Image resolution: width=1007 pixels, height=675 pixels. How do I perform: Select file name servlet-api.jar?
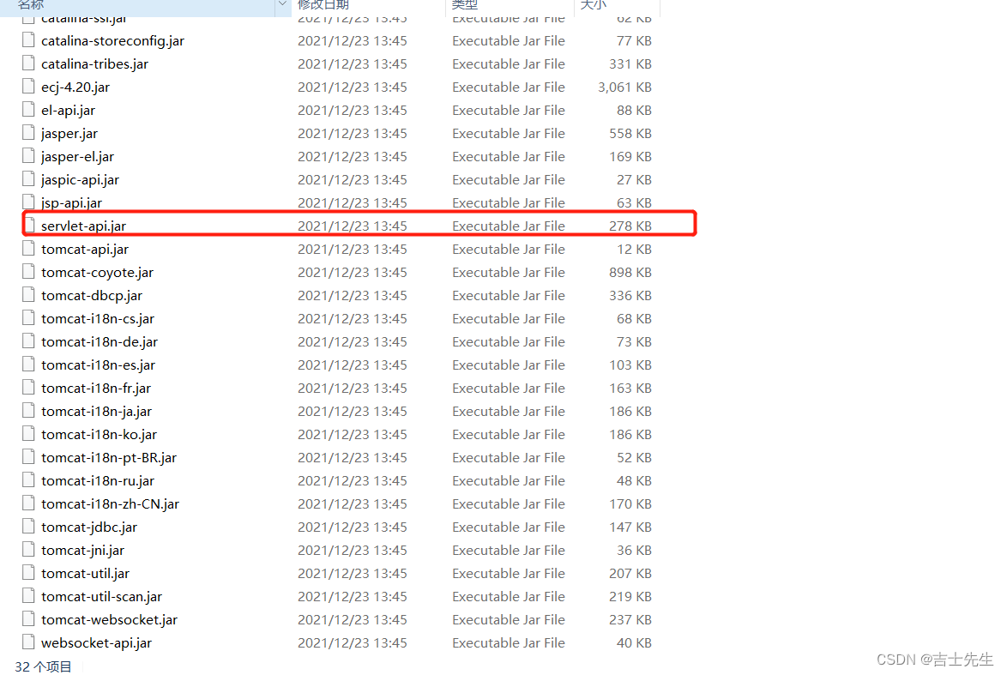[x=83, y=226]
